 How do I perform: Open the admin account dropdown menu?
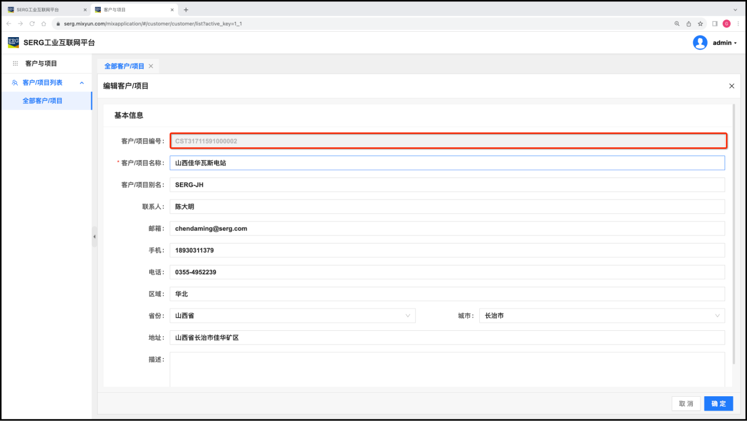tap(725, 43)
